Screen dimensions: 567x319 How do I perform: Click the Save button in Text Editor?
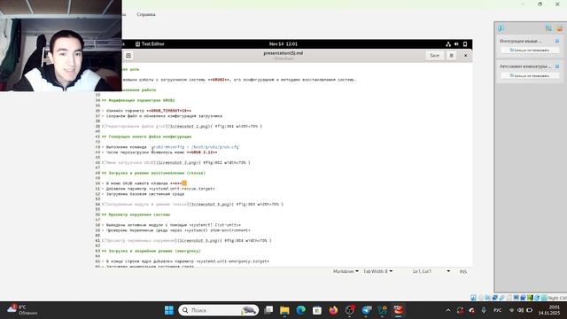(434, 55)
